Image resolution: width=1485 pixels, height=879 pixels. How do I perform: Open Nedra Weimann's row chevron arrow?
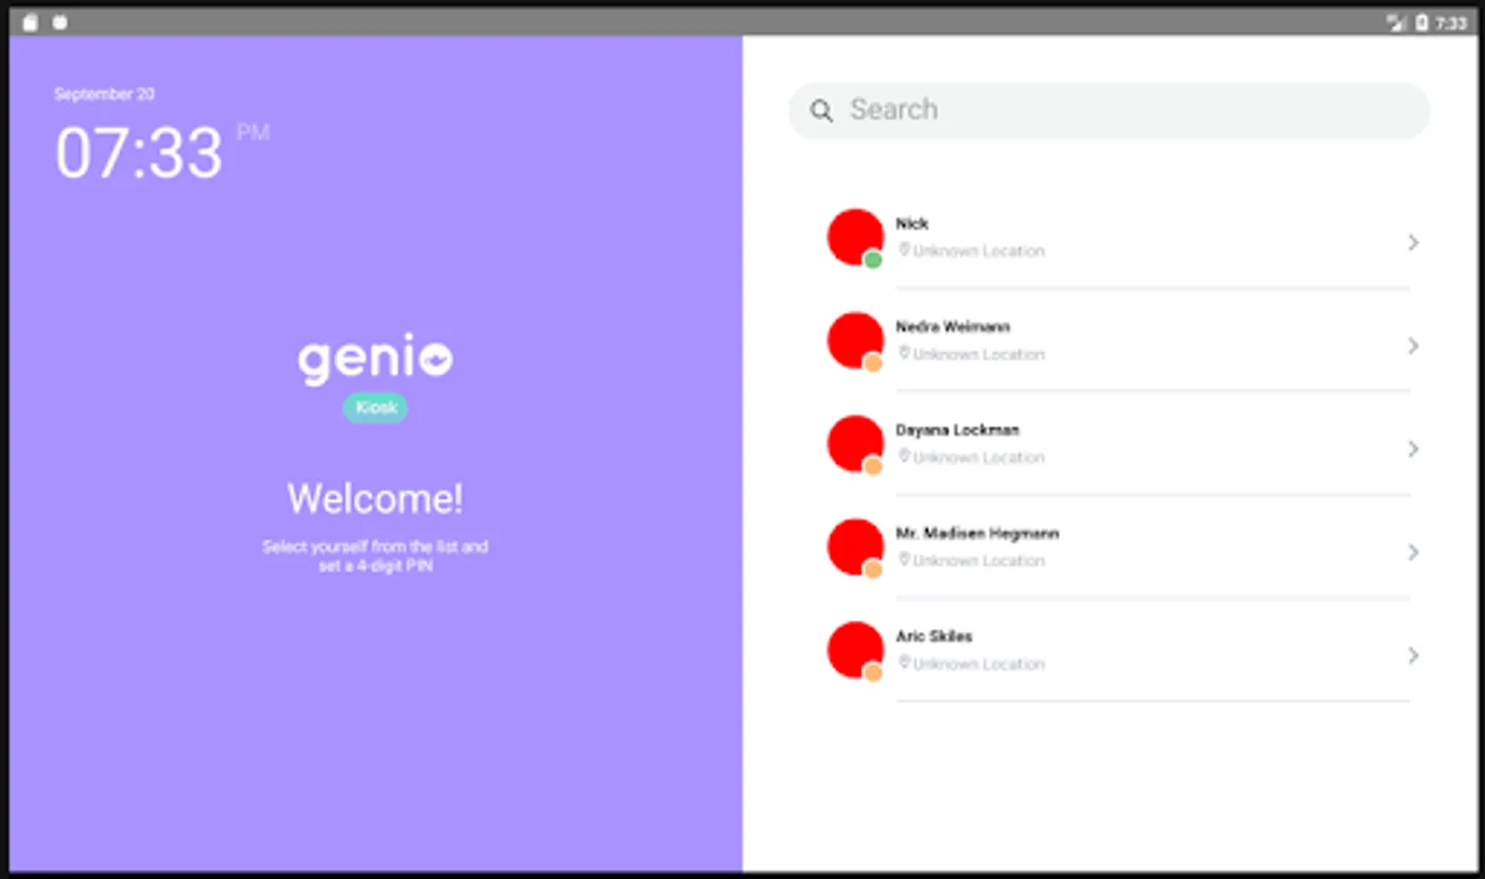pos(1413,346)
